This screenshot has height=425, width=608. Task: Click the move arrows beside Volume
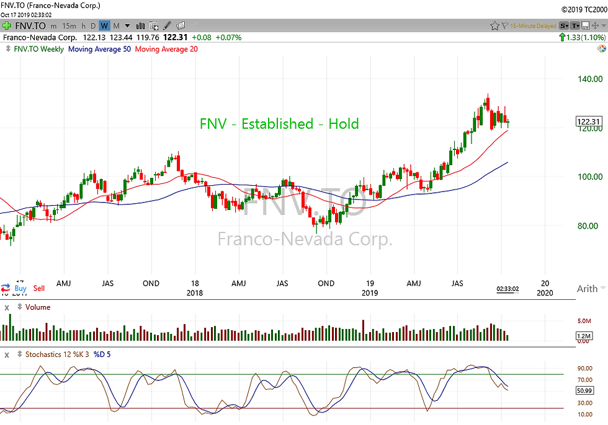click(19, 307)
